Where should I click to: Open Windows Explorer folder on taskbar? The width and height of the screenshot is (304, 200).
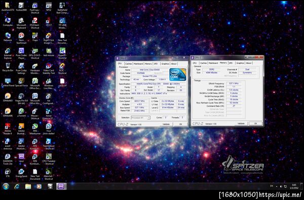pos(28,186)
